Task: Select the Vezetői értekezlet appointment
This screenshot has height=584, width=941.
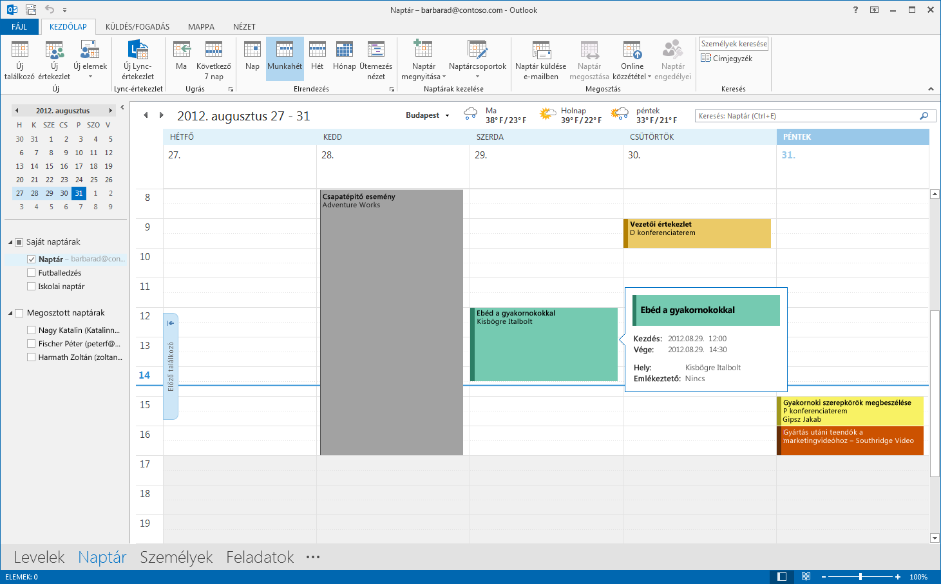Action: tap(697, 233)
